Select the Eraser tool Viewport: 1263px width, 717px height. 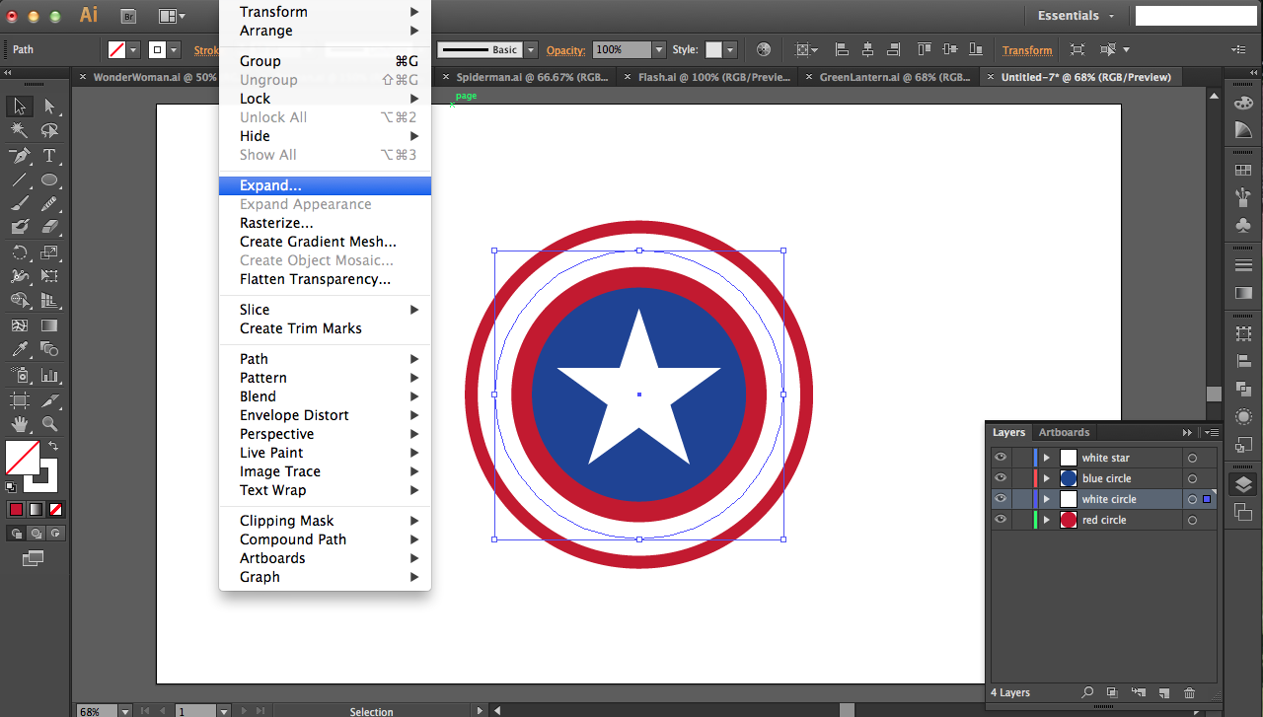(x=49, y=227)
